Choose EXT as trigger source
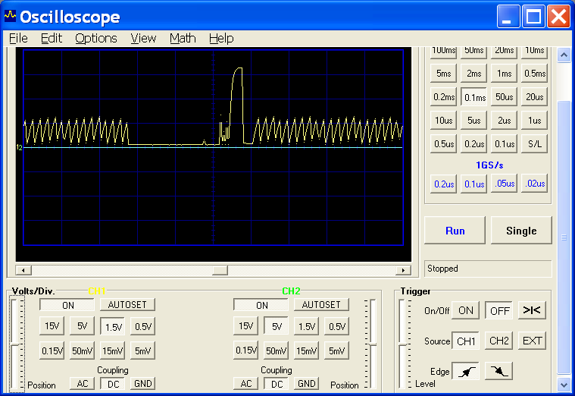Image resolution: width=575 pixels, height=396 pixels. (x=532, y=341)
